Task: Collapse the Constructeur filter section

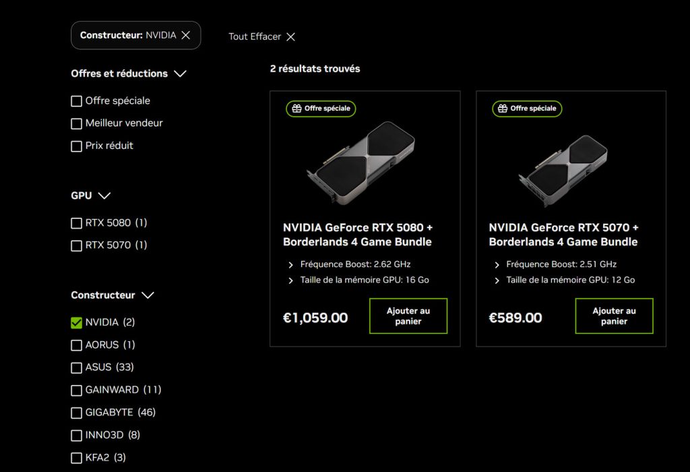Action: click(x=148, y=295)
